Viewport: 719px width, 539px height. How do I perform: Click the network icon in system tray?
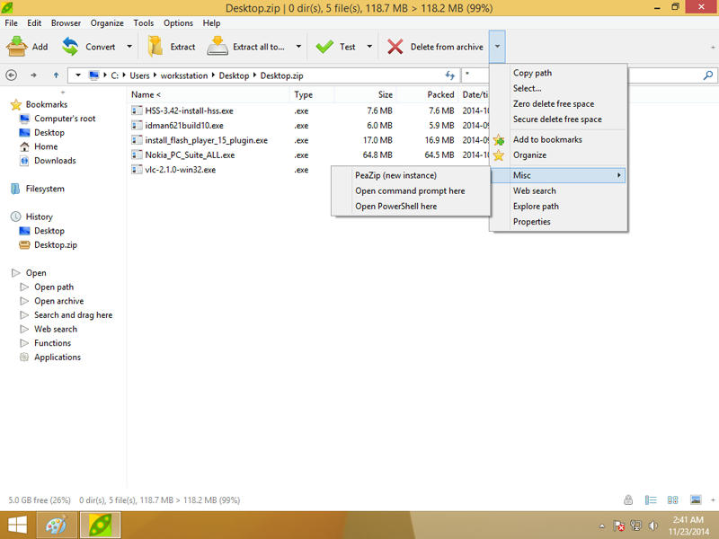point(636,526)
